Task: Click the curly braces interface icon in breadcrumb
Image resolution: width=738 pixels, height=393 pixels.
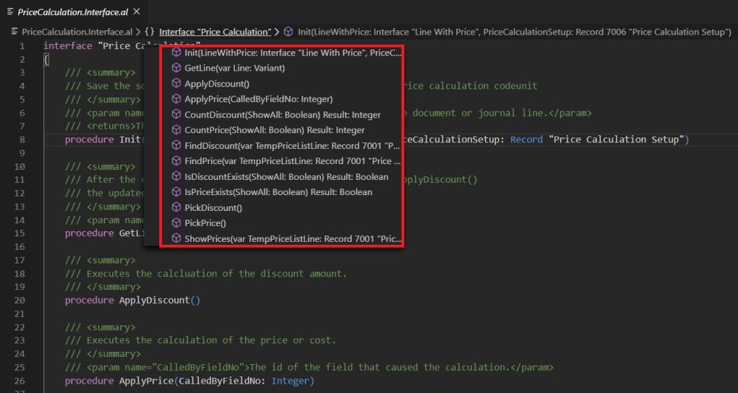Action: tap(149, 32)
